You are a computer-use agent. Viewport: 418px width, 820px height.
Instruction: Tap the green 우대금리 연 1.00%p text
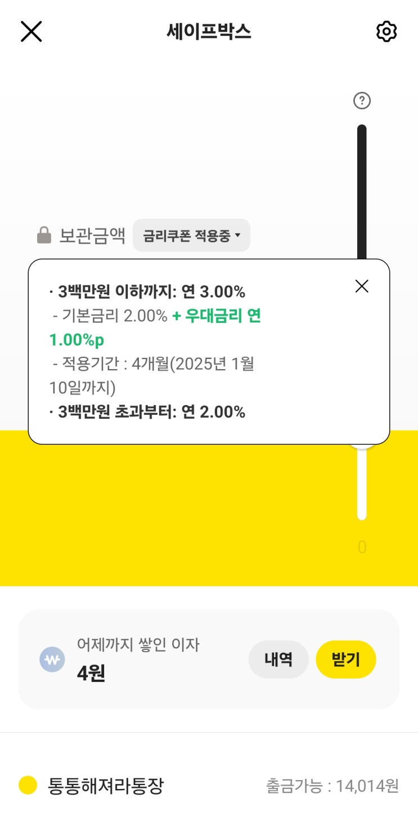coord(216,317)
